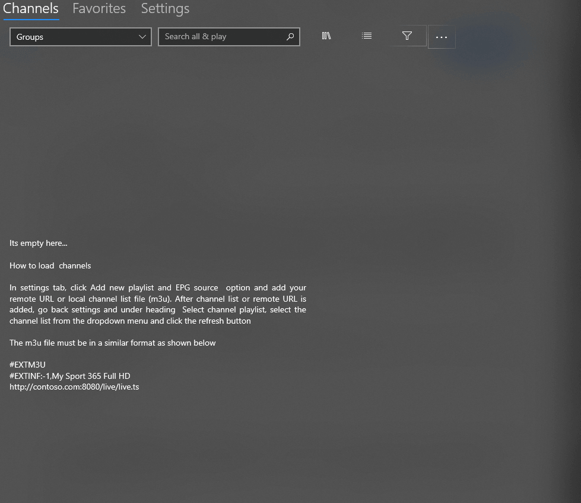Click the magnifier search icon
The width and height of the screenshot is (581, 503).
(x=290, y=37)
